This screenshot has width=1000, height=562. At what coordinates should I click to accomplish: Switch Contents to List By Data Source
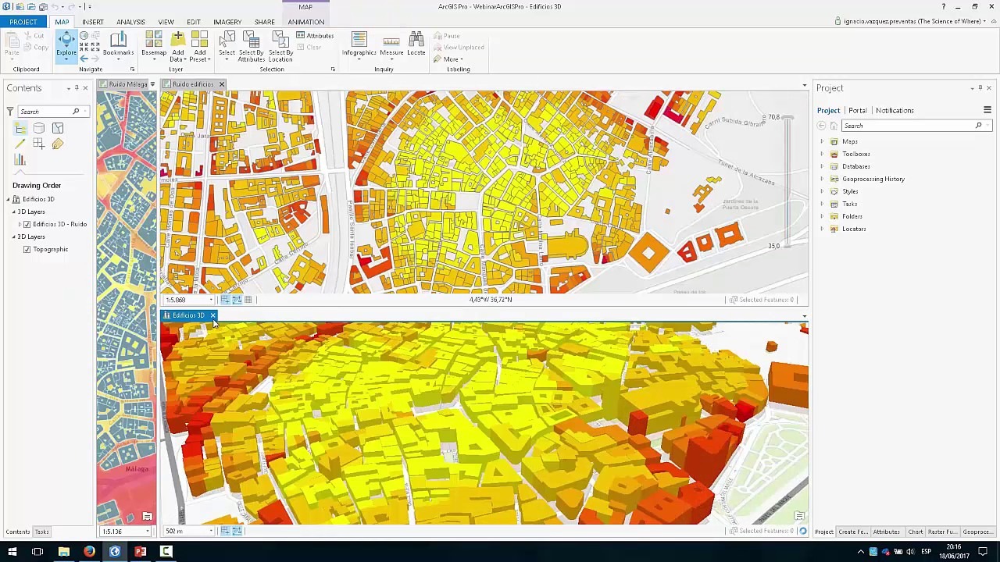point(39,128)
